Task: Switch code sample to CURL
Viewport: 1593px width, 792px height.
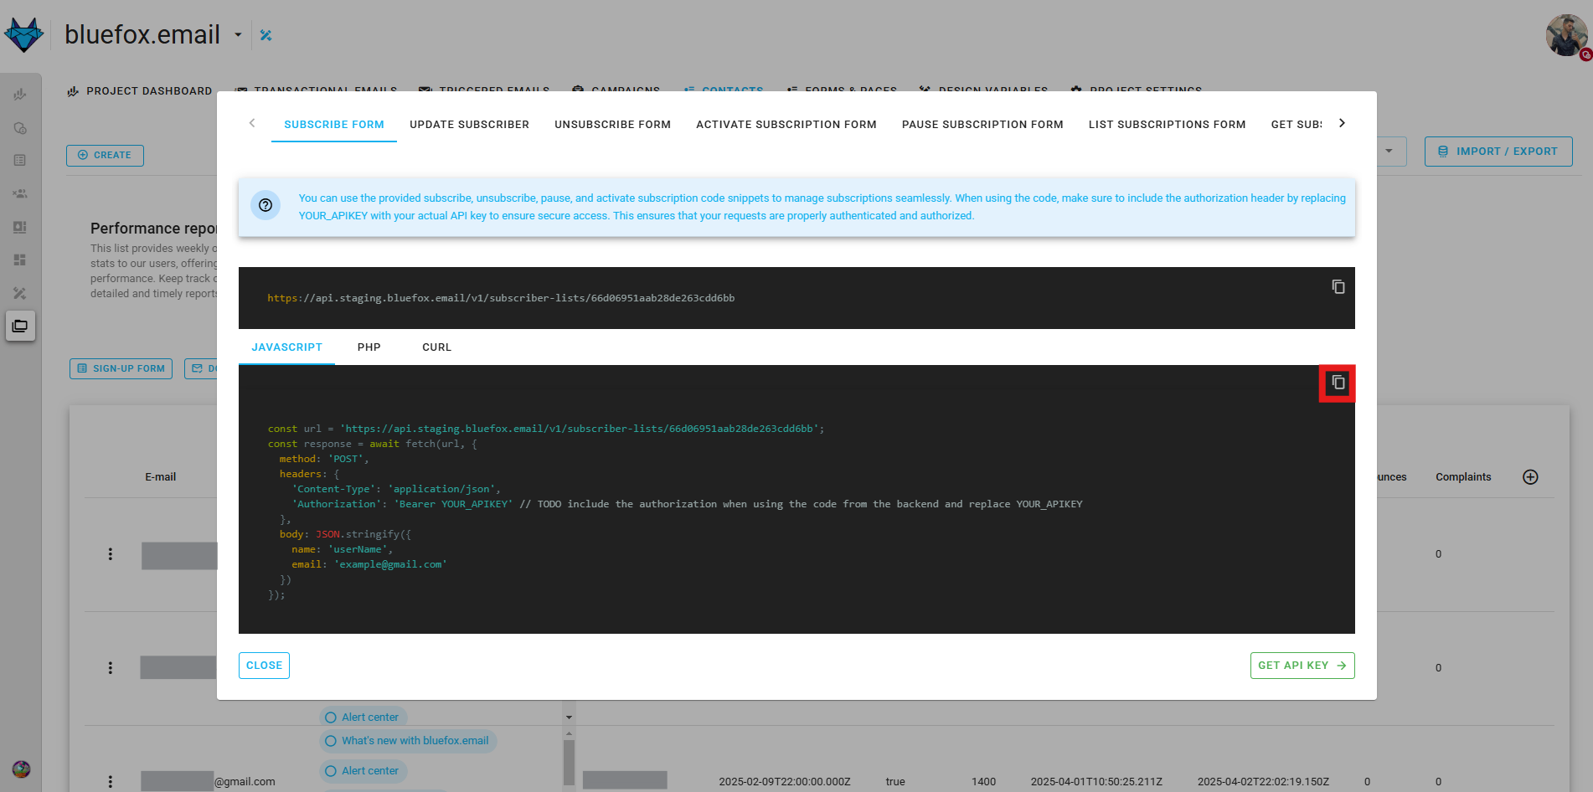Action: coord(436,347)
